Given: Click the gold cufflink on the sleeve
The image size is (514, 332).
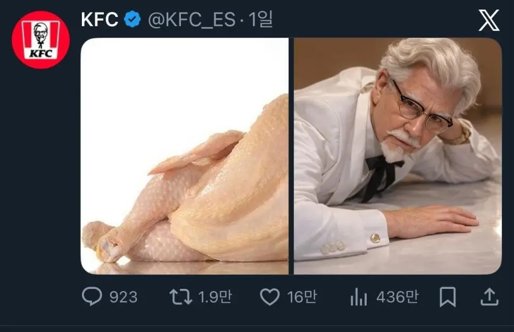Looking at the screenshot, I should (x=375, y=238).
